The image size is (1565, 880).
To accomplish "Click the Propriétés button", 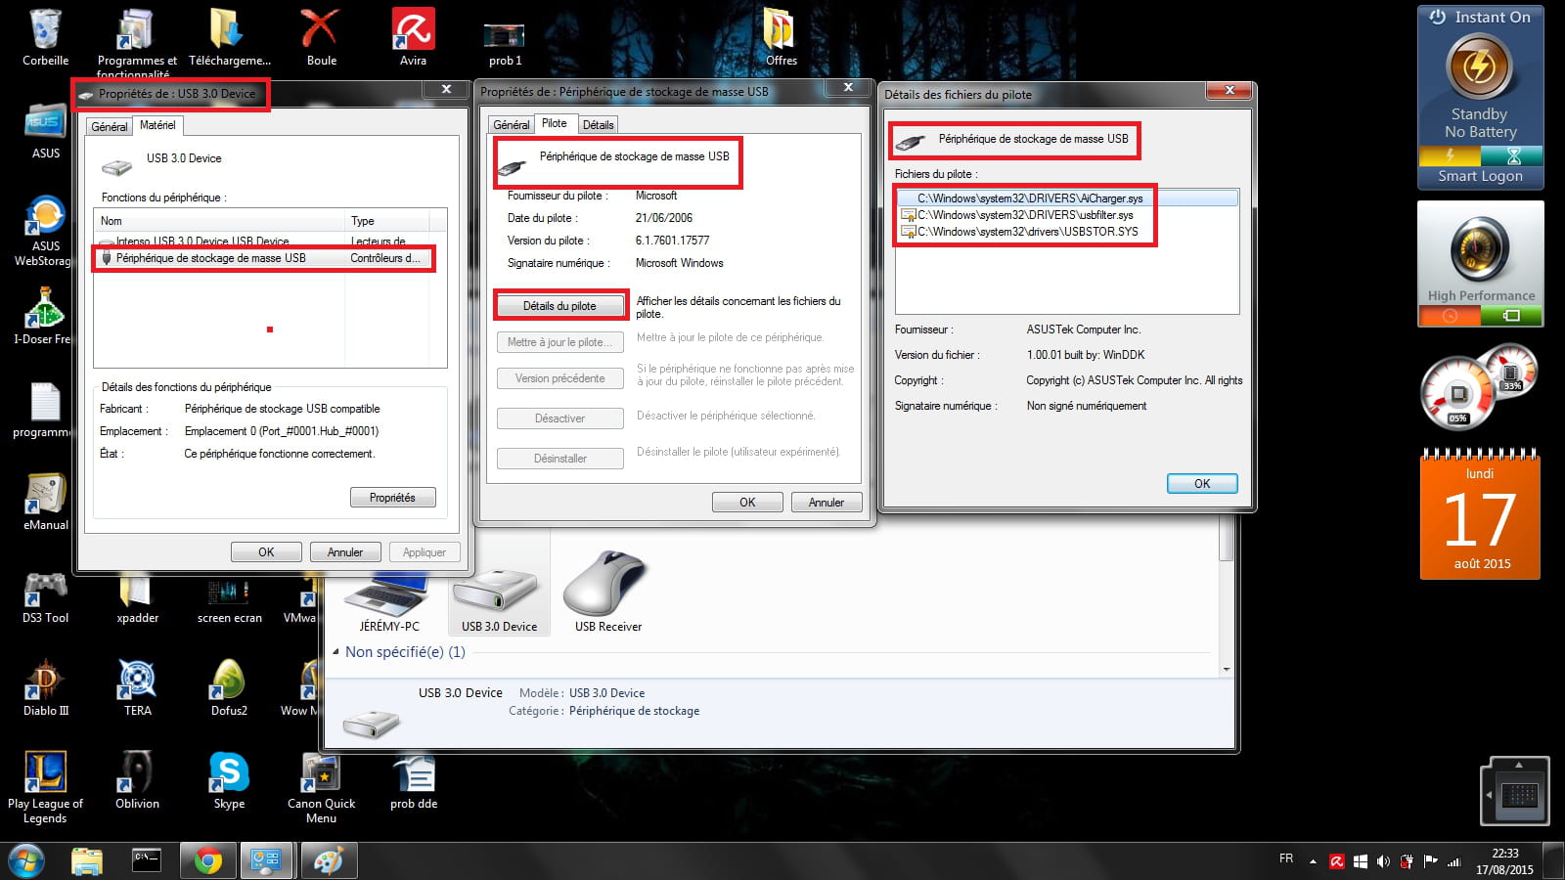I will pyautogui.click(x=392, y=498).
